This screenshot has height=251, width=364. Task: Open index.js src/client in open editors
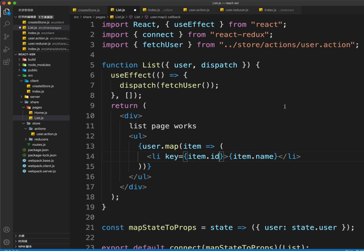(42, 33)
